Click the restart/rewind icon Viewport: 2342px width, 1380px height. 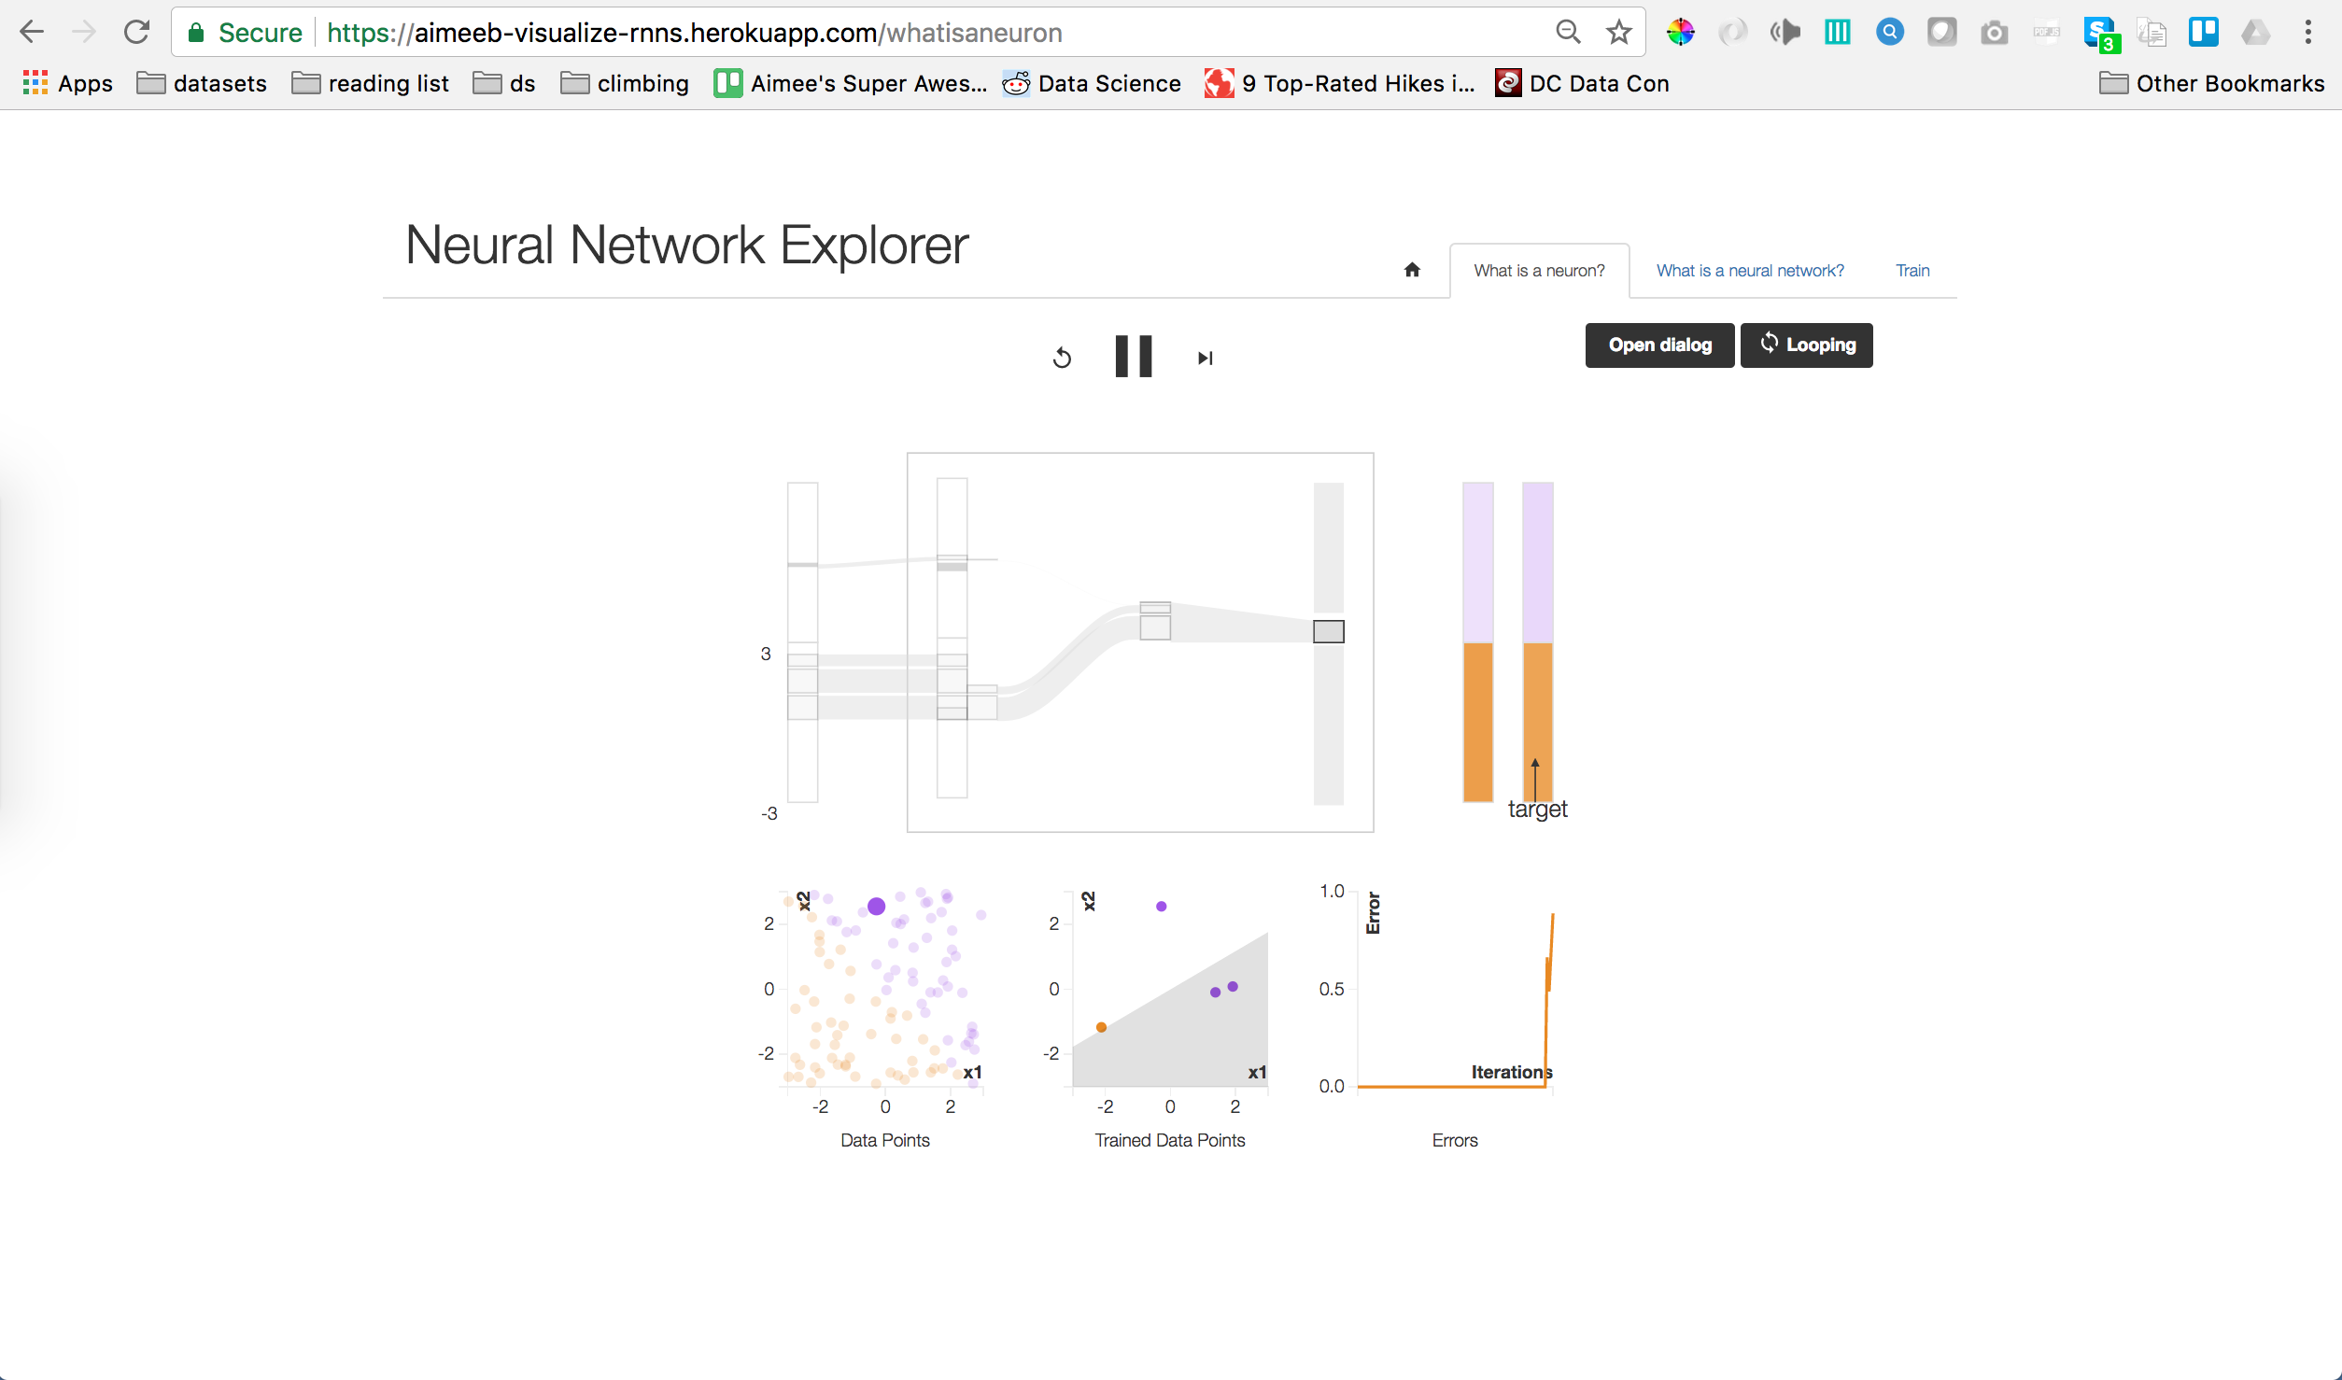(1061, 357)
